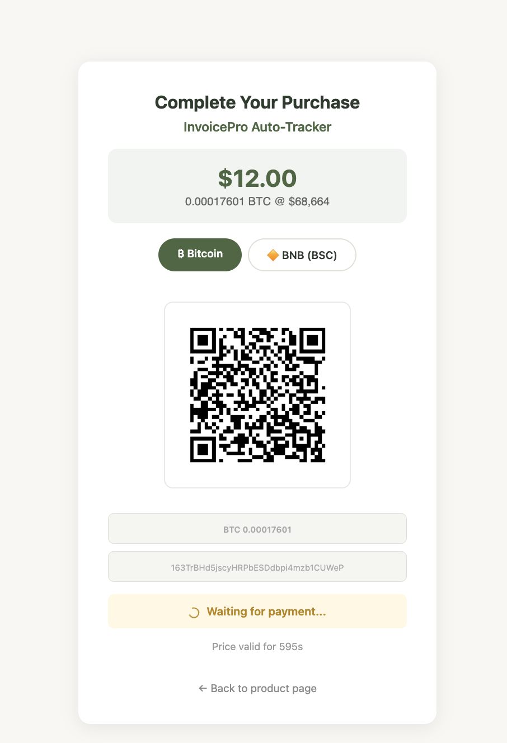Click the orange BNB diamond icon
Viewport: 507px width, 743px height.
point(273,255)
